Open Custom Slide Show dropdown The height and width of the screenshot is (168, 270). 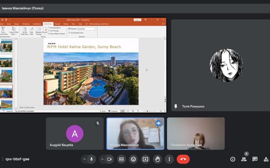[14, 31]
